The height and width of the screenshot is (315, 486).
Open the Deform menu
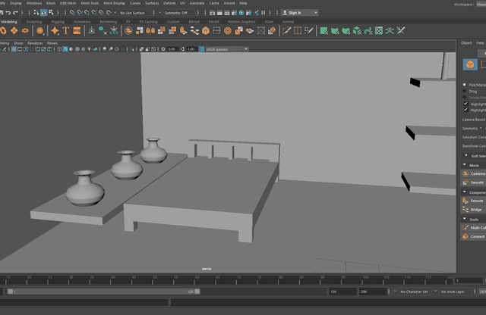[x=169, y=3]
